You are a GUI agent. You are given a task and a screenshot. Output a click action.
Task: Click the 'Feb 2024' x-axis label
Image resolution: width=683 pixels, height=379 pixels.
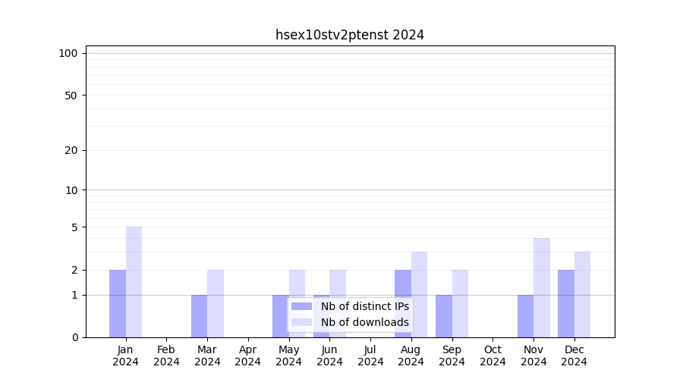(166, 356)
